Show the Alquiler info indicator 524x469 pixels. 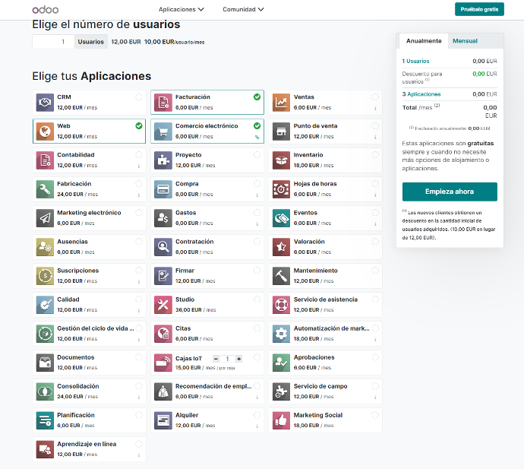coord(257,426)
